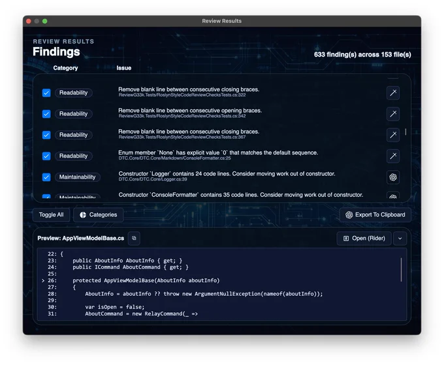
Task: Select 'Remove blank line between consecutive opening braces.' text
Action: pyautogui.click(x=190, y=111)
